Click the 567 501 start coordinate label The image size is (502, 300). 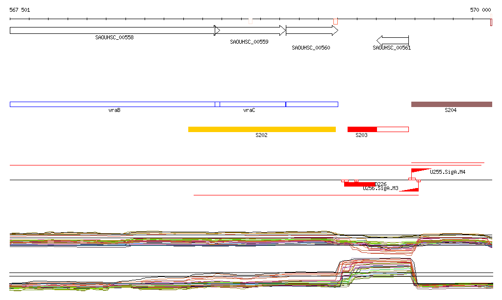click(20, 10)
